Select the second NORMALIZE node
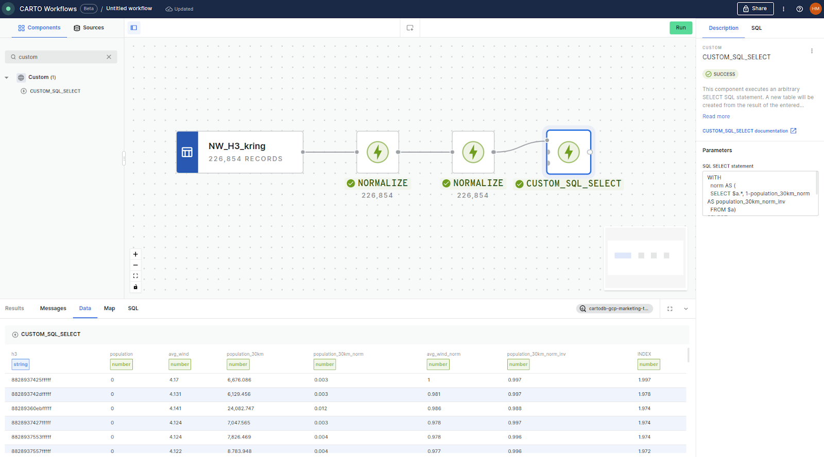 (x=473, y=152)
